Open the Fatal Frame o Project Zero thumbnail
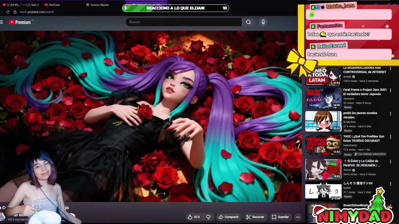 (323, 98)
